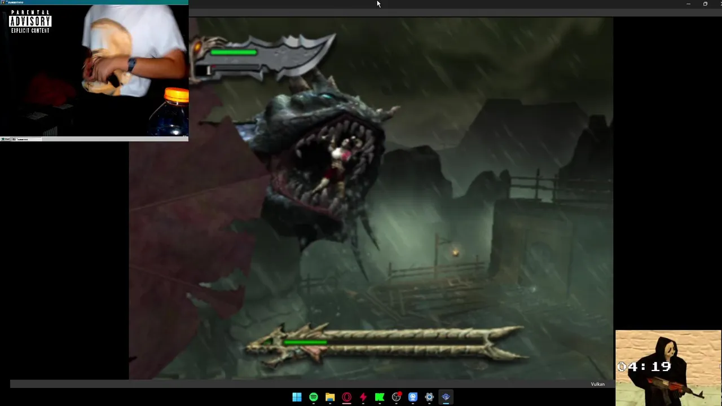Click the red lightning bolt taskbar icon

tap(363, 397)
